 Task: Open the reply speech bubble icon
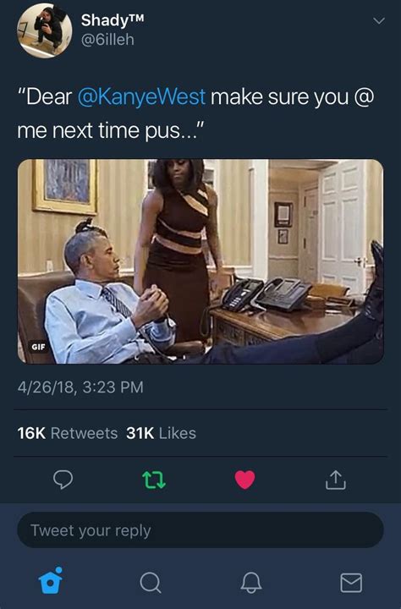point(63,480)
